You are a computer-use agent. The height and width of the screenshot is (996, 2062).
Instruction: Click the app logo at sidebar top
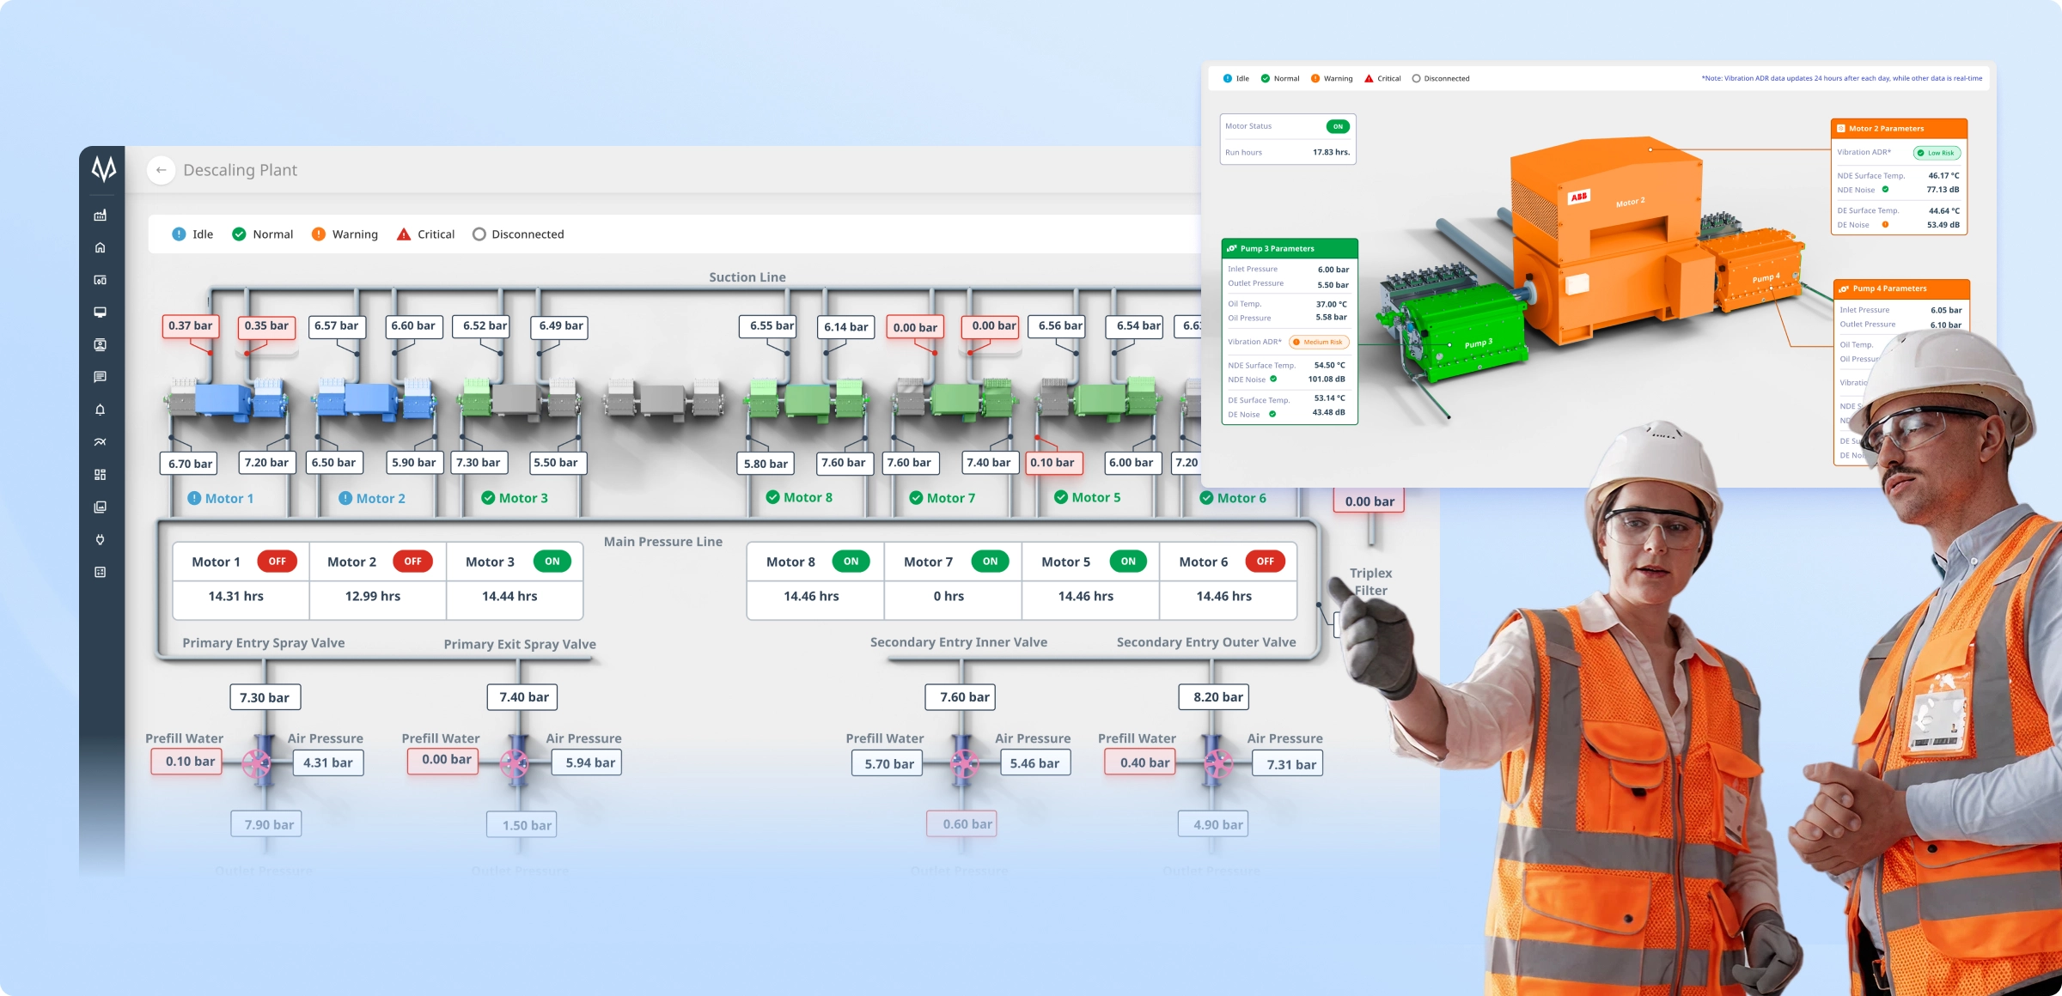point(103,168)
